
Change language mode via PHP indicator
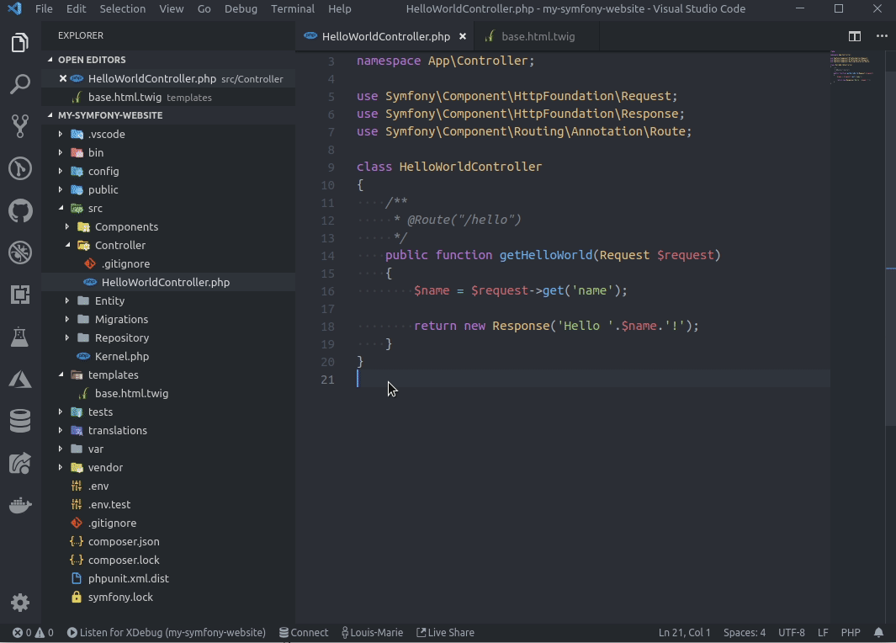[851, 632]
